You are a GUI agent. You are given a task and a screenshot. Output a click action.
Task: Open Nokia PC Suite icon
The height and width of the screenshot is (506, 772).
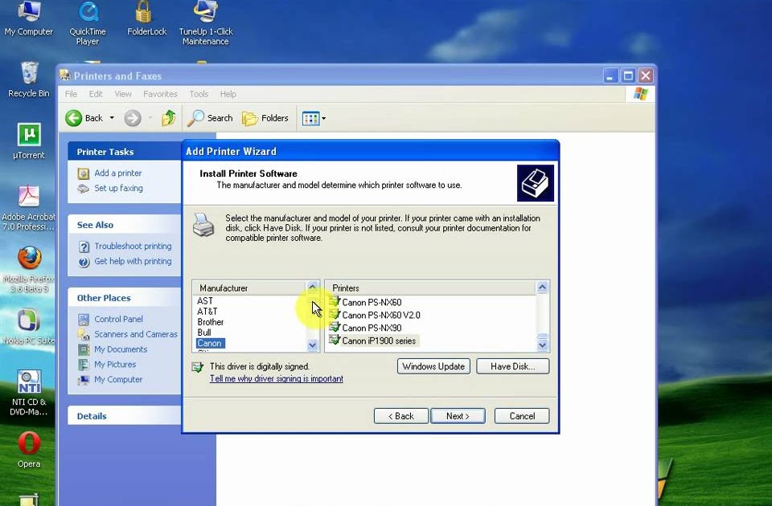(x=29, y=327)
